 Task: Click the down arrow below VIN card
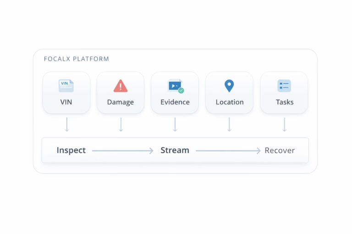tap(67, 124)
